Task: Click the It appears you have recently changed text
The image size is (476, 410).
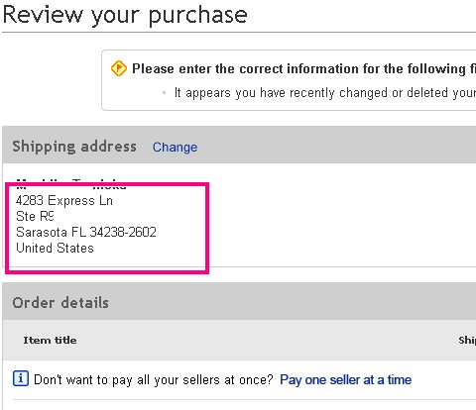Action: click(325, 93)
